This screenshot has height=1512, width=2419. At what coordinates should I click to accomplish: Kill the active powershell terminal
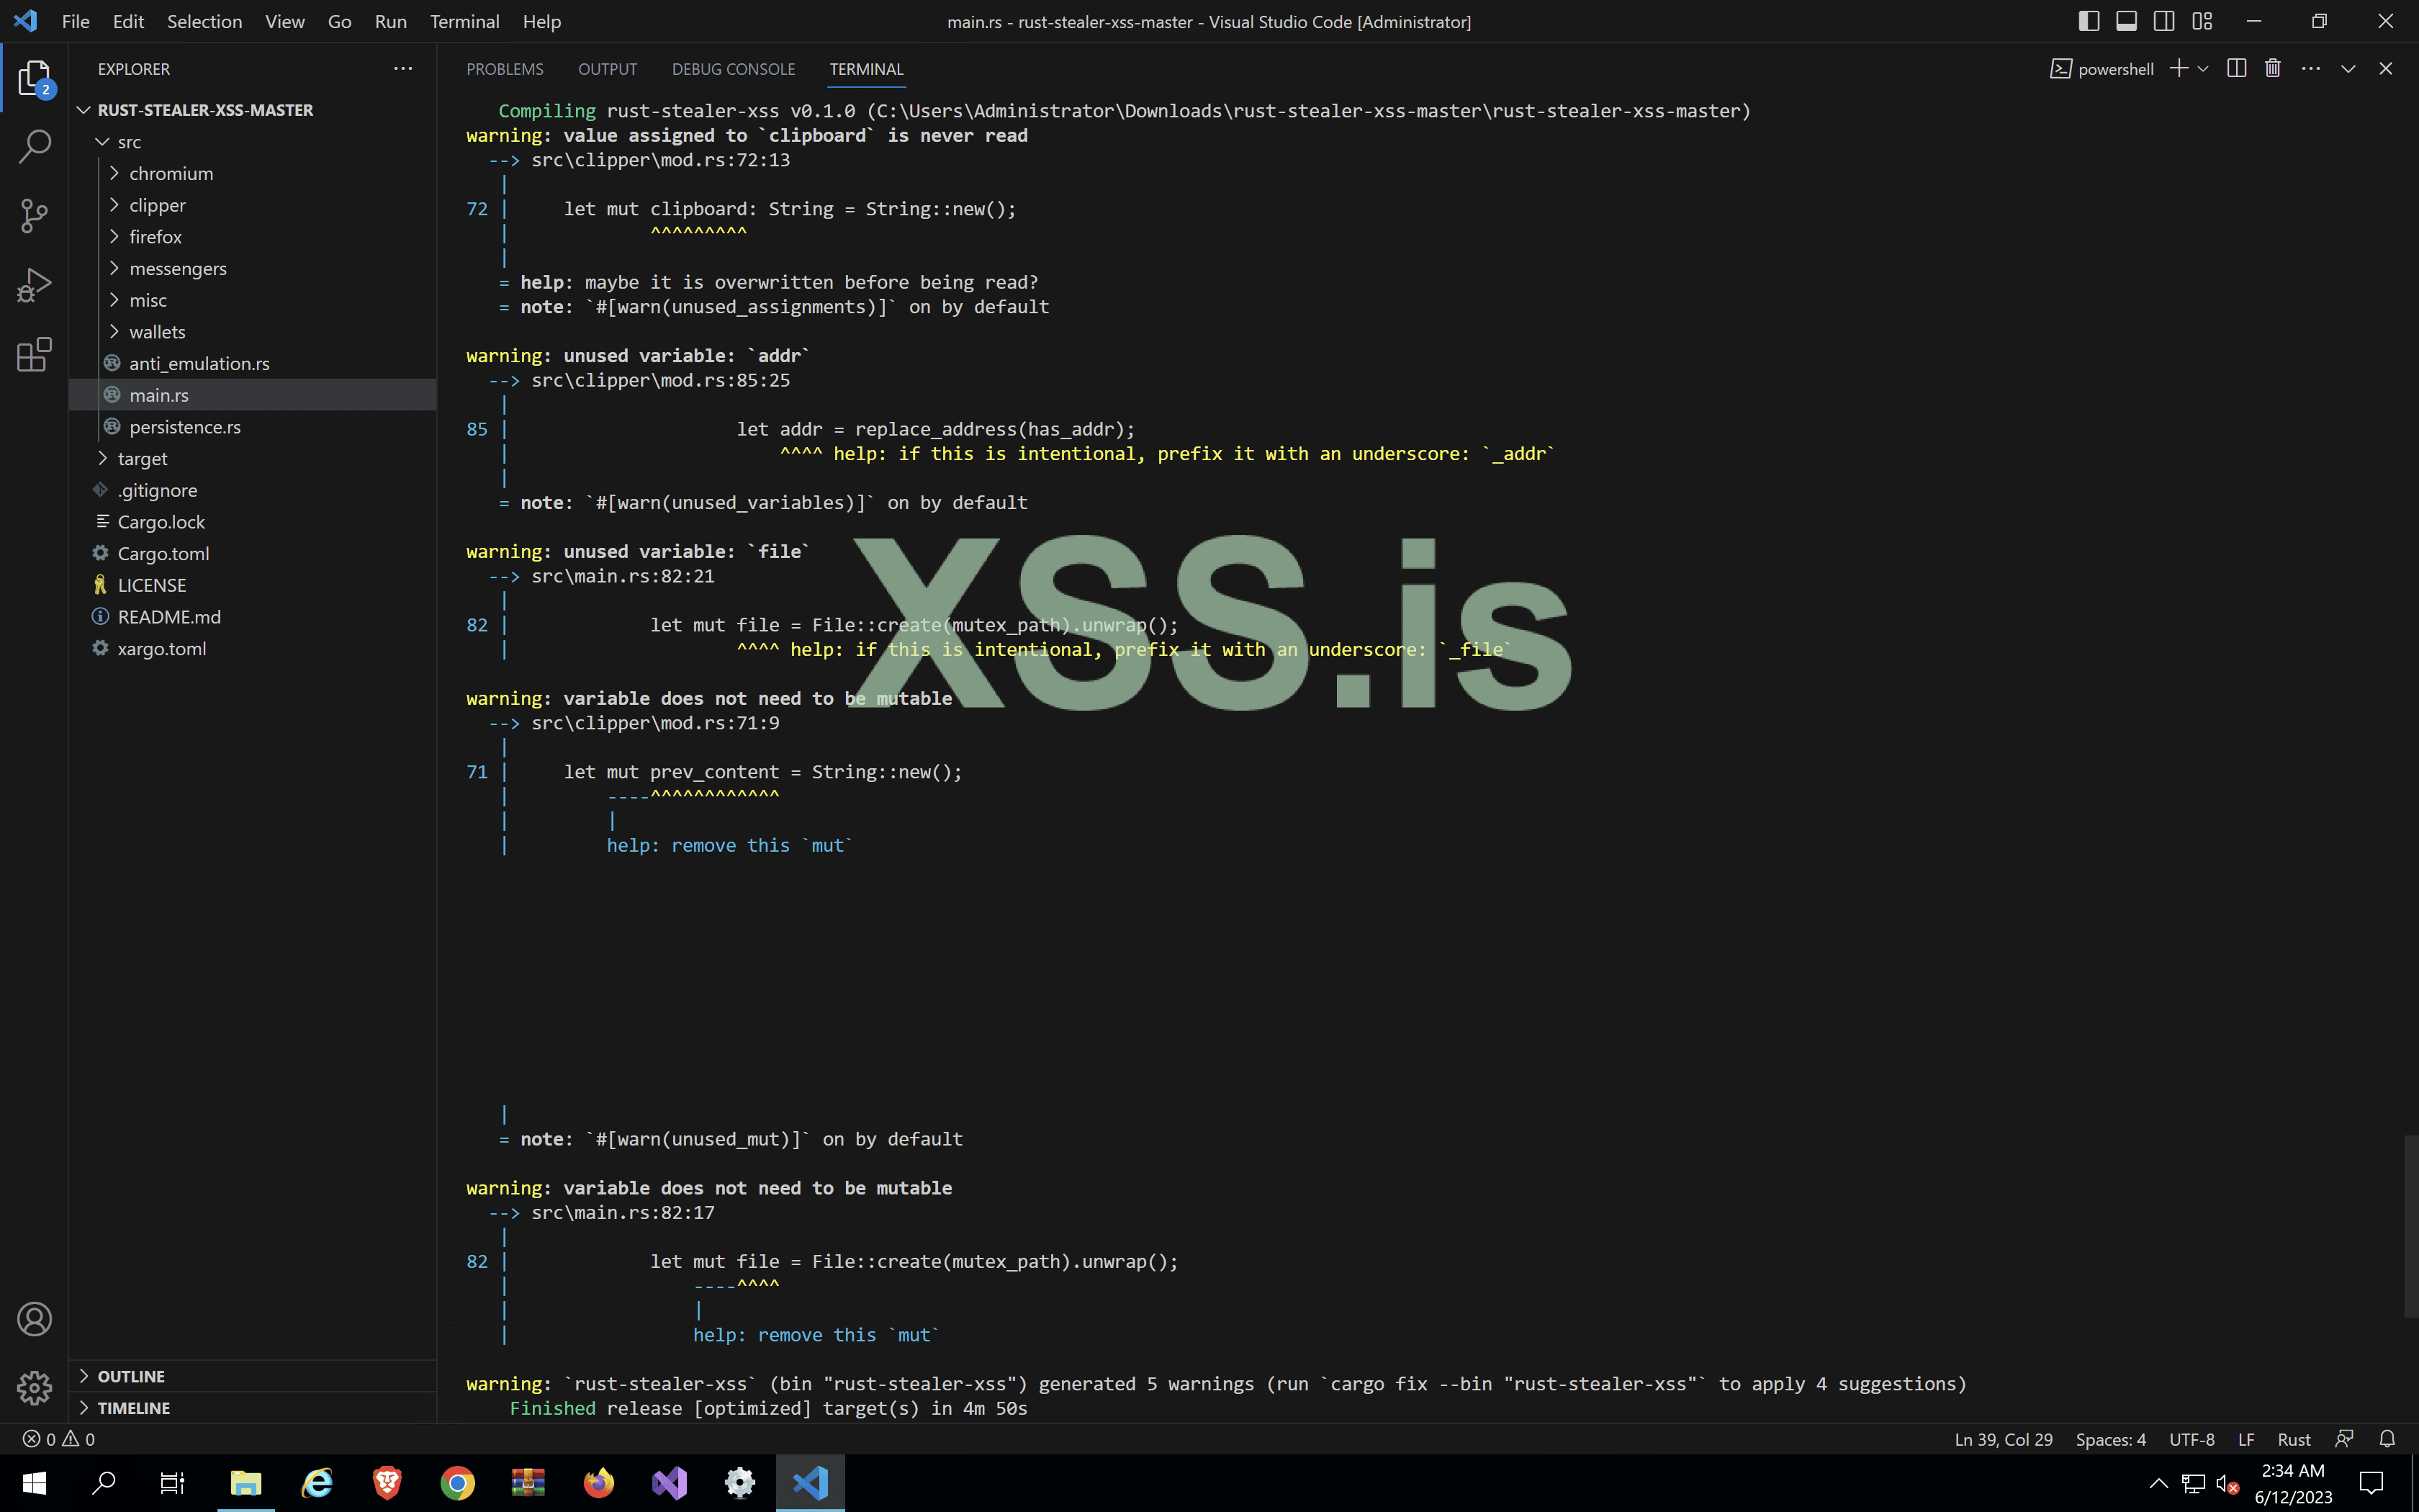pos(2272,68)
